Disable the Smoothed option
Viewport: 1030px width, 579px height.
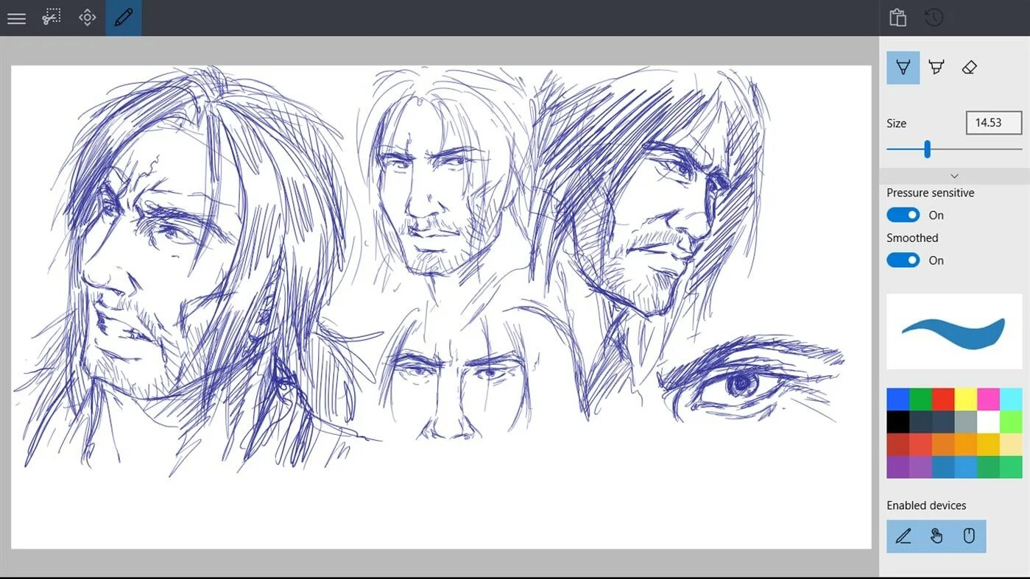(903, 260)
